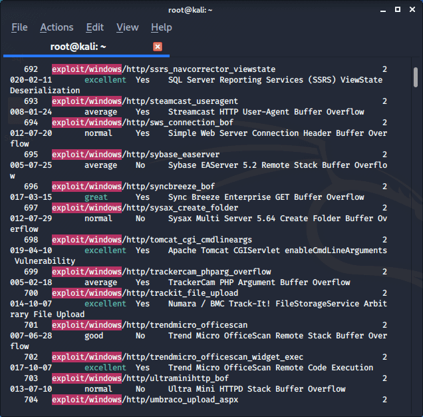
Task: Click the 'good' rank for trendmicro_officescan
Action: point(94,336)
